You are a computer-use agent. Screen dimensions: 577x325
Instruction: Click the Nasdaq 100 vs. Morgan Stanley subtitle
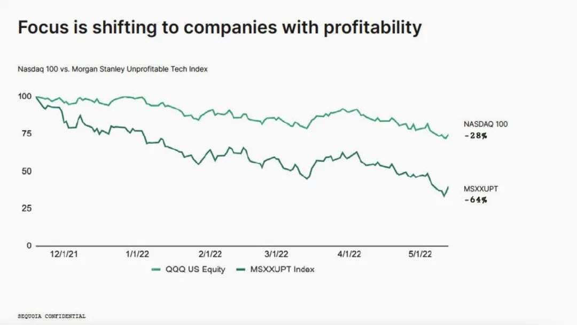pyautogui.click(x=113, y=69)
